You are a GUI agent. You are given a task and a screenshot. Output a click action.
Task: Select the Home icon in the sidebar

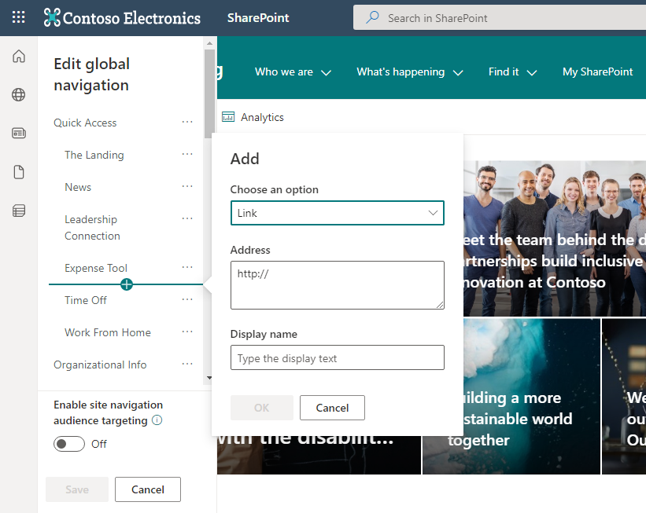18,56
